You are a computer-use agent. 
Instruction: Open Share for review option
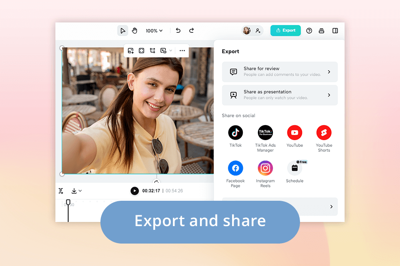[280, 72]
